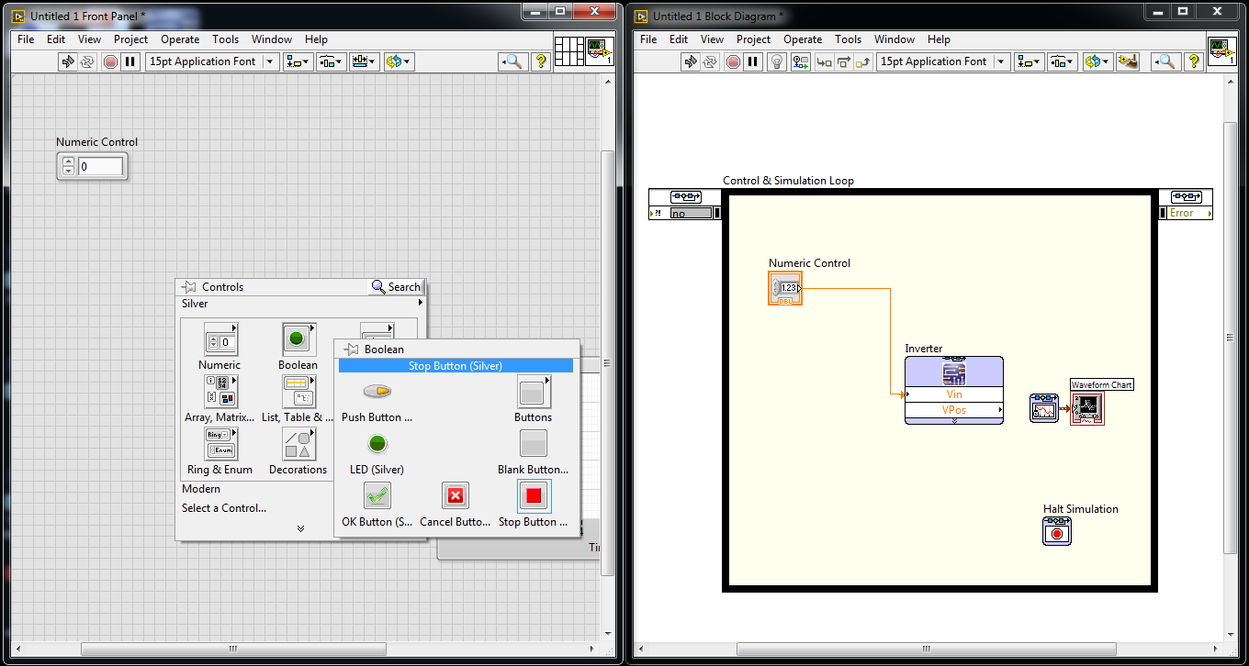Pick the Cancel Button from the Boolean palette
The width and height of the screenshot is (1249, 666).
pyautogui.click(x=455, y=495)
